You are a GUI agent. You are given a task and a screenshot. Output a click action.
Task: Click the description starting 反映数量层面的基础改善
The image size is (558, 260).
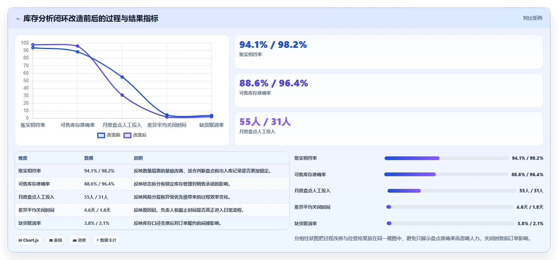coord(202,171)
